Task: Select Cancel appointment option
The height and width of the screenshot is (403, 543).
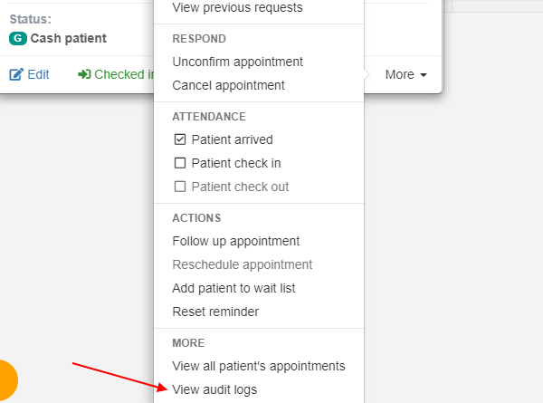Action: click(x=228, y=85)
